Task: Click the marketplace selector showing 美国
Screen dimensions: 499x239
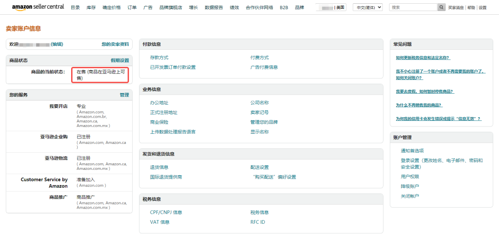Action: (x=331, y=7)
